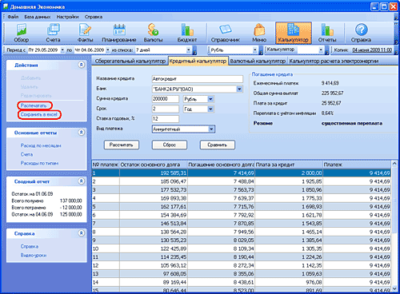Image resolution: width=400 pixels, height=294 pixels.
Task: Click the Срок input field
Action: point(166,109)
